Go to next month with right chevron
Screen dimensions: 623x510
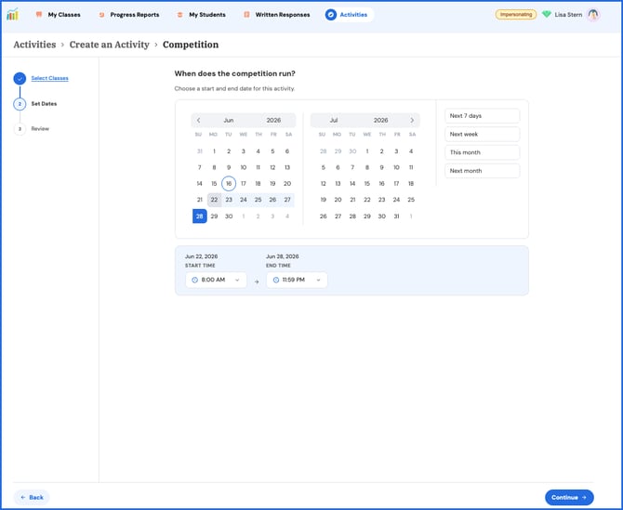click(x=412, y=120)
